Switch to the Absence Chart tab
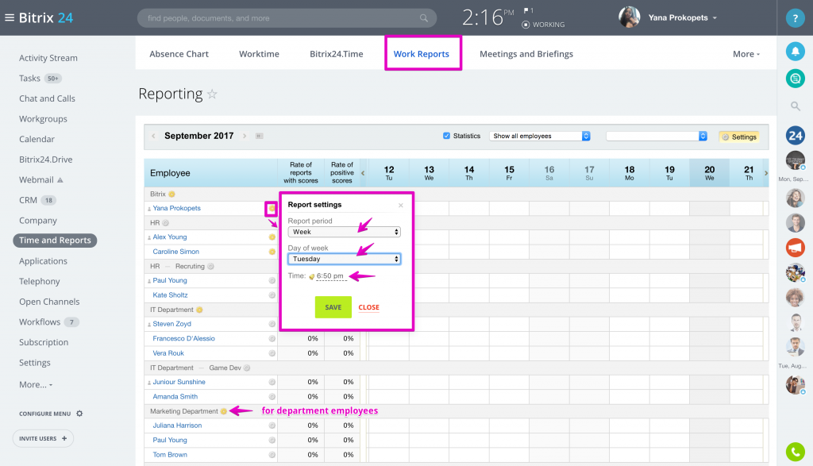The width and height of the screenshot is (813, 466). click(179, 54)
